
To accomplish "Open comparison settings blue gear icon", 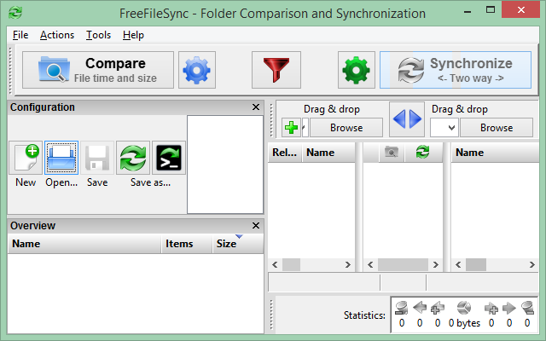I will (x=197, y=70).
